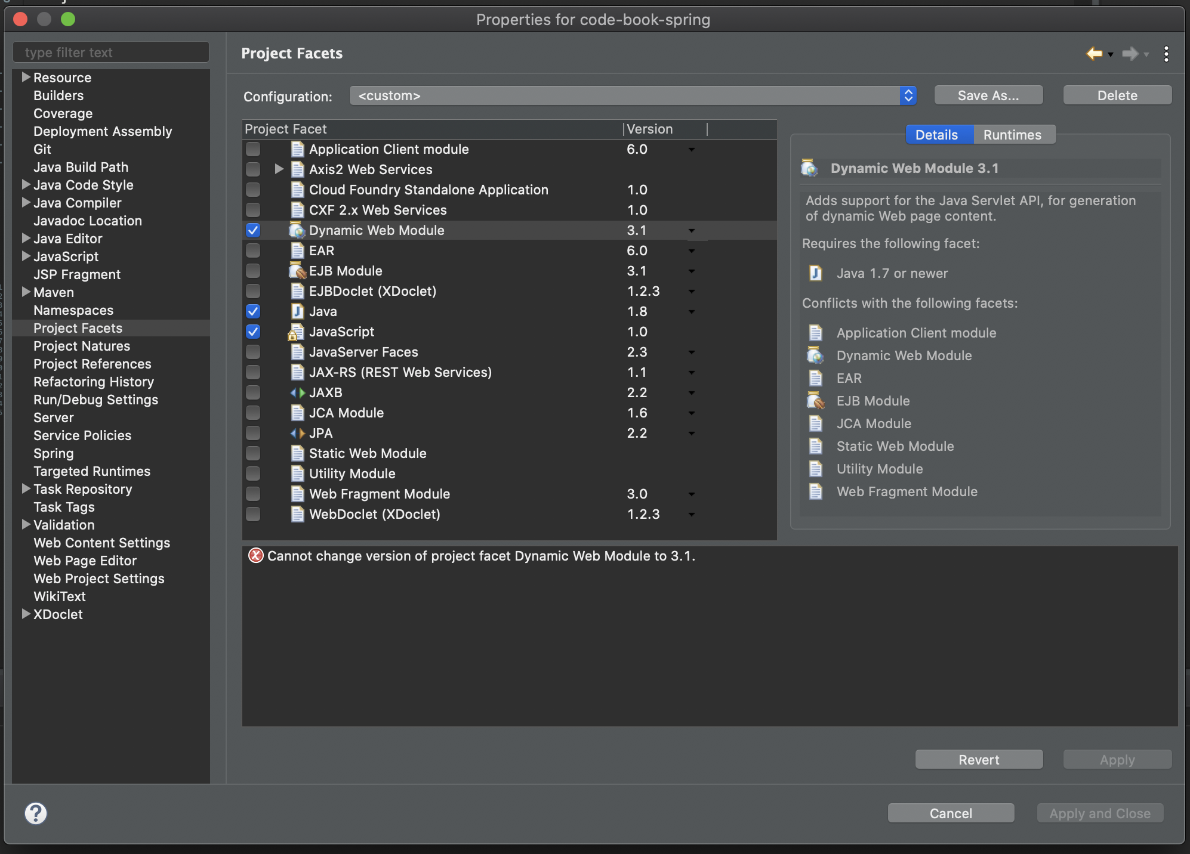1190x854 pixels.
Task: Open the Configuration combo box
Action: tap(633, 95)
